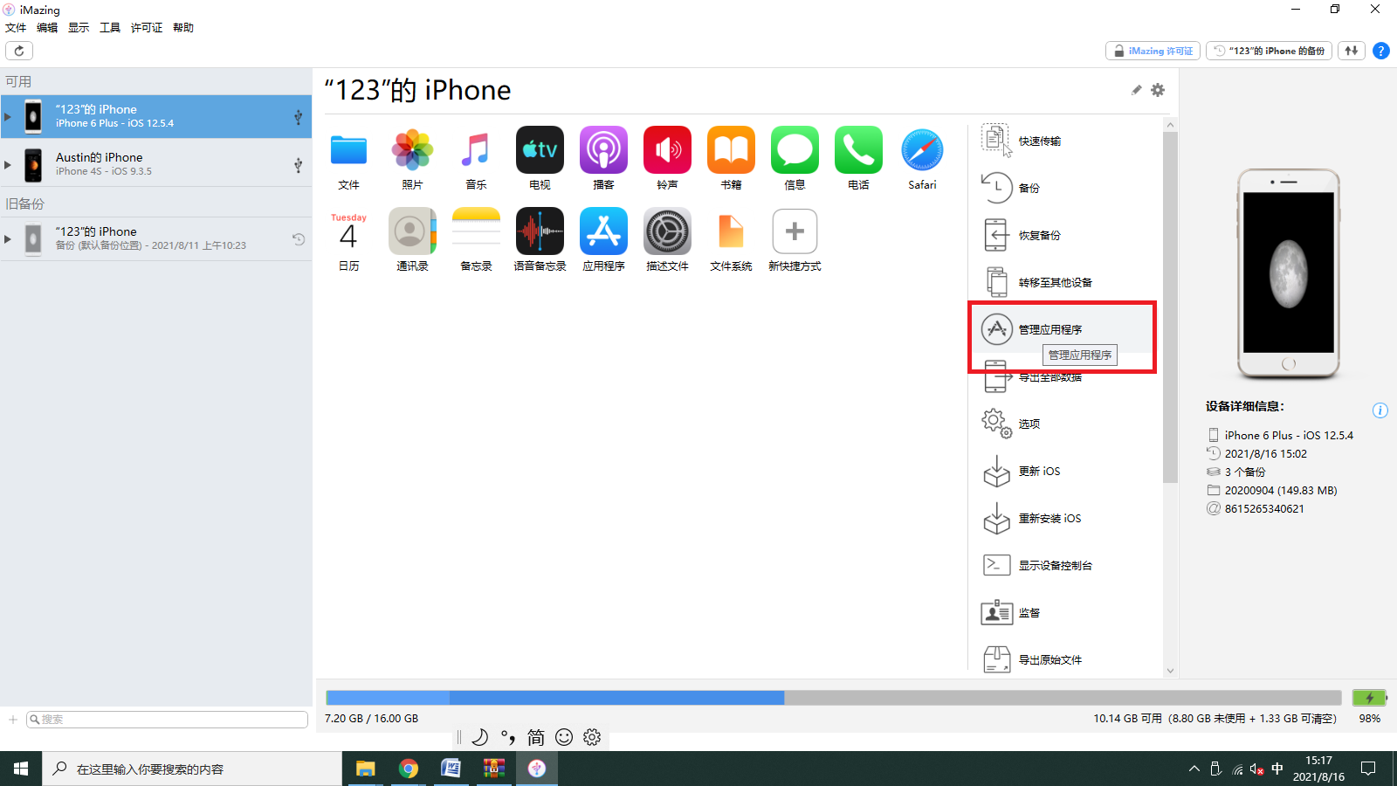Expand the old backup "123"的 iPhone entry
Screen dimensions: 1397x786
pos(8,238)
